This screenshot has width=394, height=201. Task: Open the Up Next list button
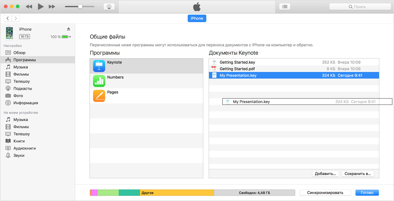point(285,7)
